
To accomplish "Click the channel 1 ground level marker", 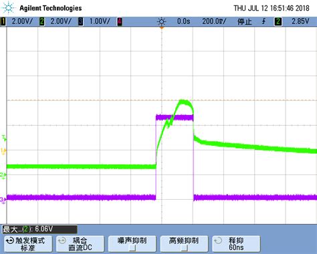I will [x=3, y=151].
